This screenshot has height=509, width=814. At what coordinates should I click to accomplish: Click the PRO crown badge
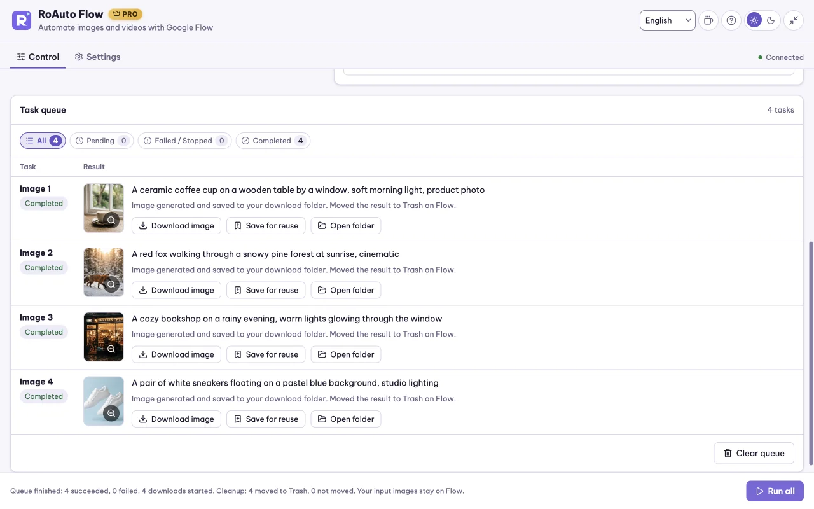tap(125, 14)
